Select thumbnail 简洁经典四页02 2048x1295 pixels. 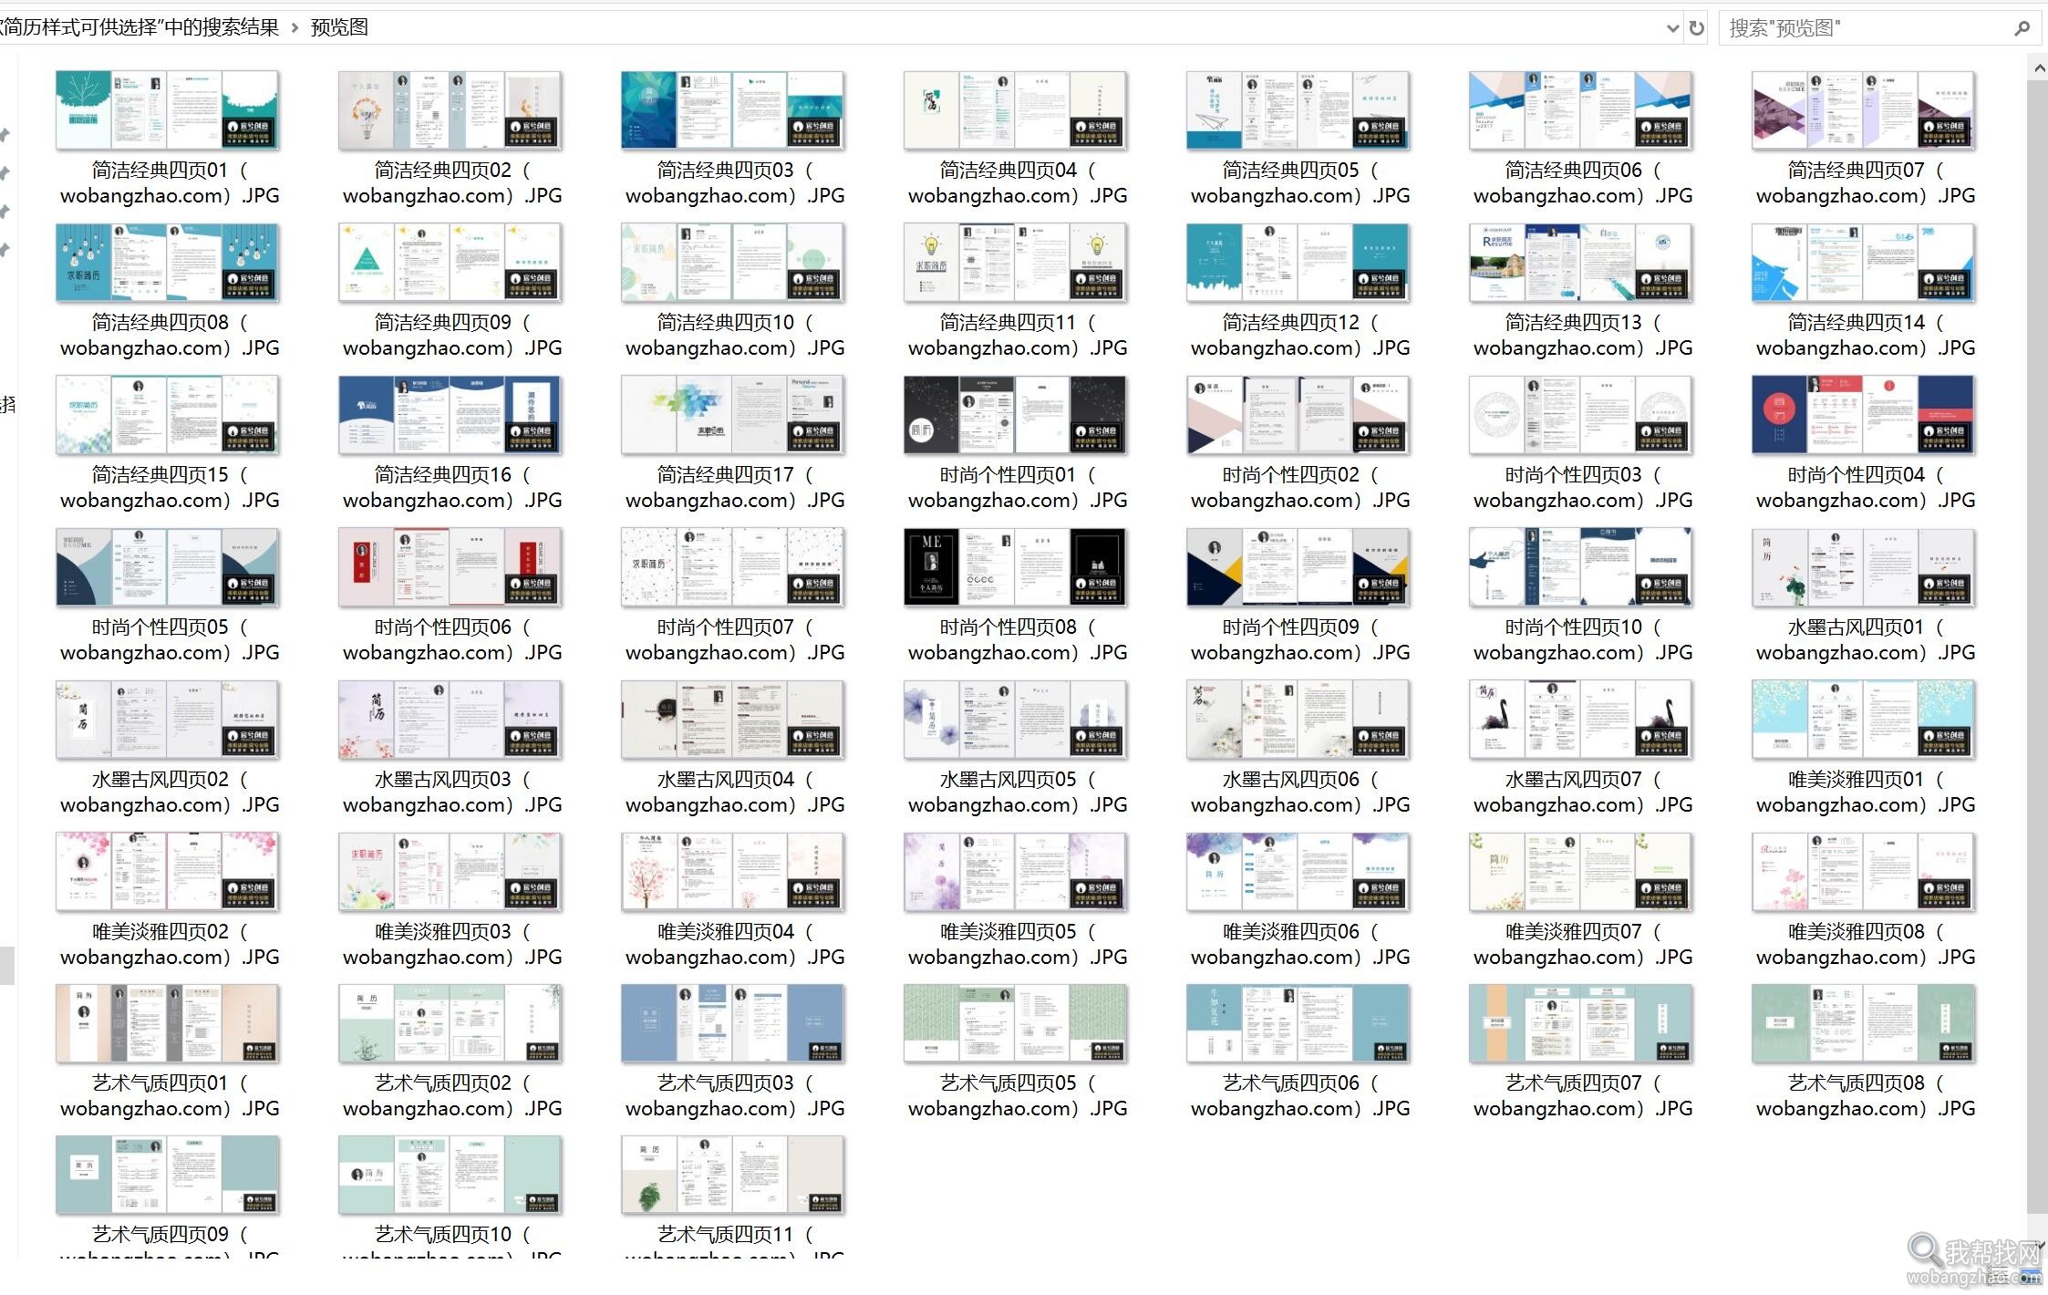tap(450, 110)
